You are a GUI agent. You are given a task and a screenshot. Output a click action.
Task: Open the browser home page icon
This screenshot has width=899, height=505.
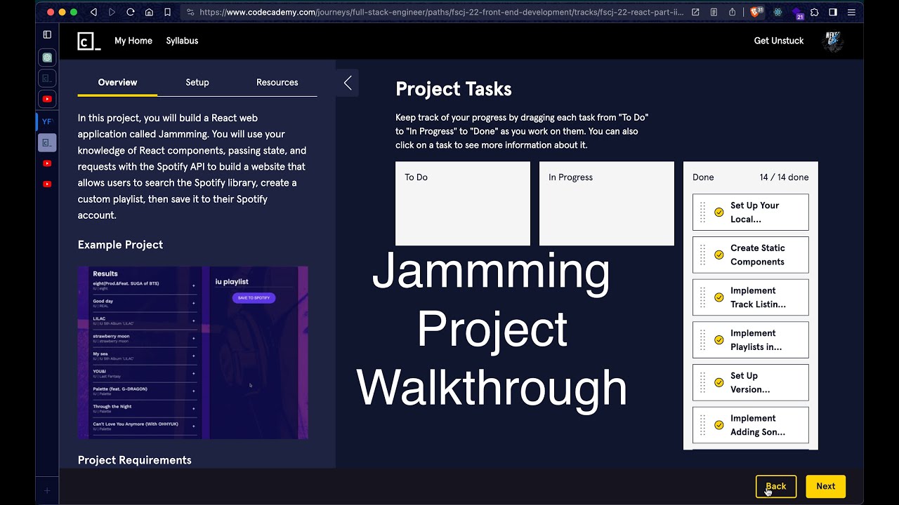click(x=149, y=12)
